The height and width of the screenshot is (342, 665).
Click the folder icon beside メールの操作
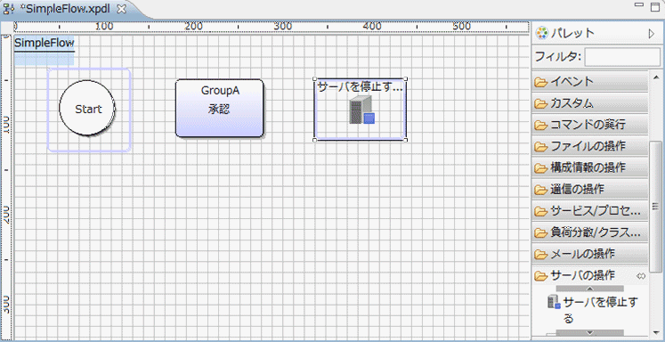[540, 255]
